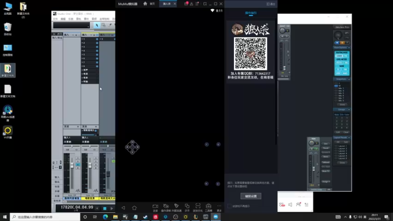Open MuMu title bar menu icon
This screenshot has width=393, height=221.
coord(197,4)
